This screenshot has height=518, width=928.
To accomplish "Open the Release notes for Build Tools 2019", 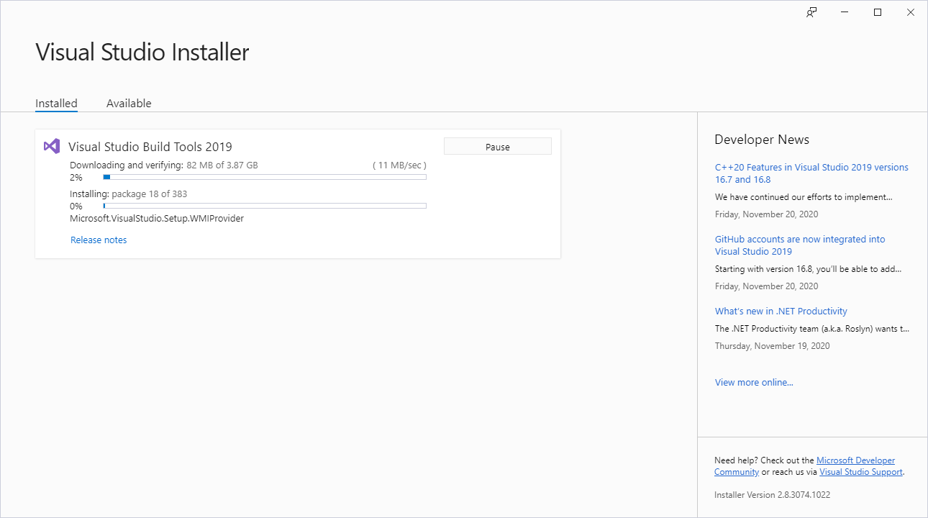I will 99,240.
